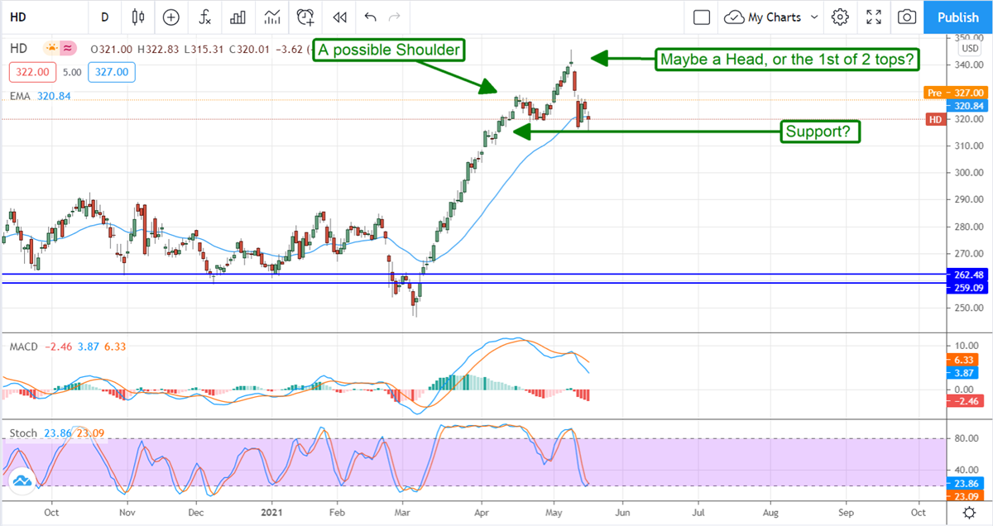Take a chart snapshot with the camera icon
The image size is (993, 526).
click(908, 17)
